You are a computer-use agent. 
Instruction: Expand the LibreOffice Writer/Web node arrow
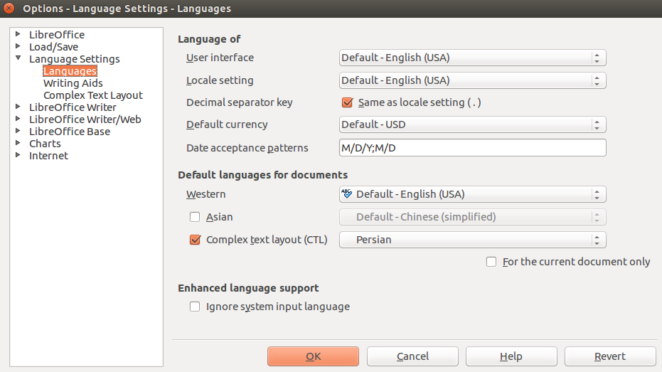(x=18, y=119)
